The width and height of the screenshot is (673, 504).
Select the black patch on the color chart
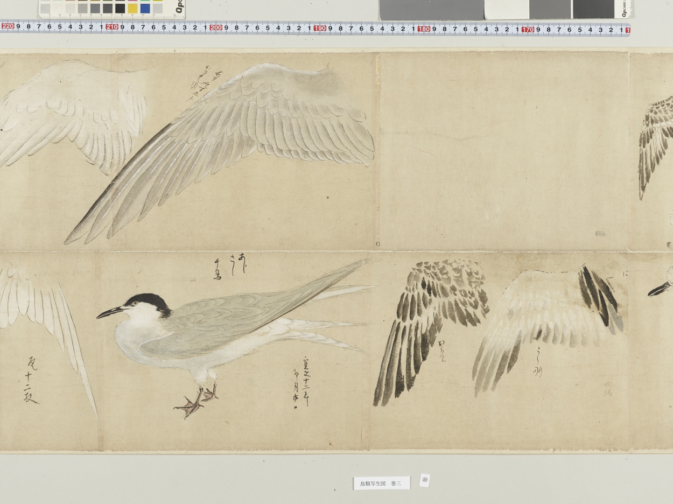coord(120,8)
